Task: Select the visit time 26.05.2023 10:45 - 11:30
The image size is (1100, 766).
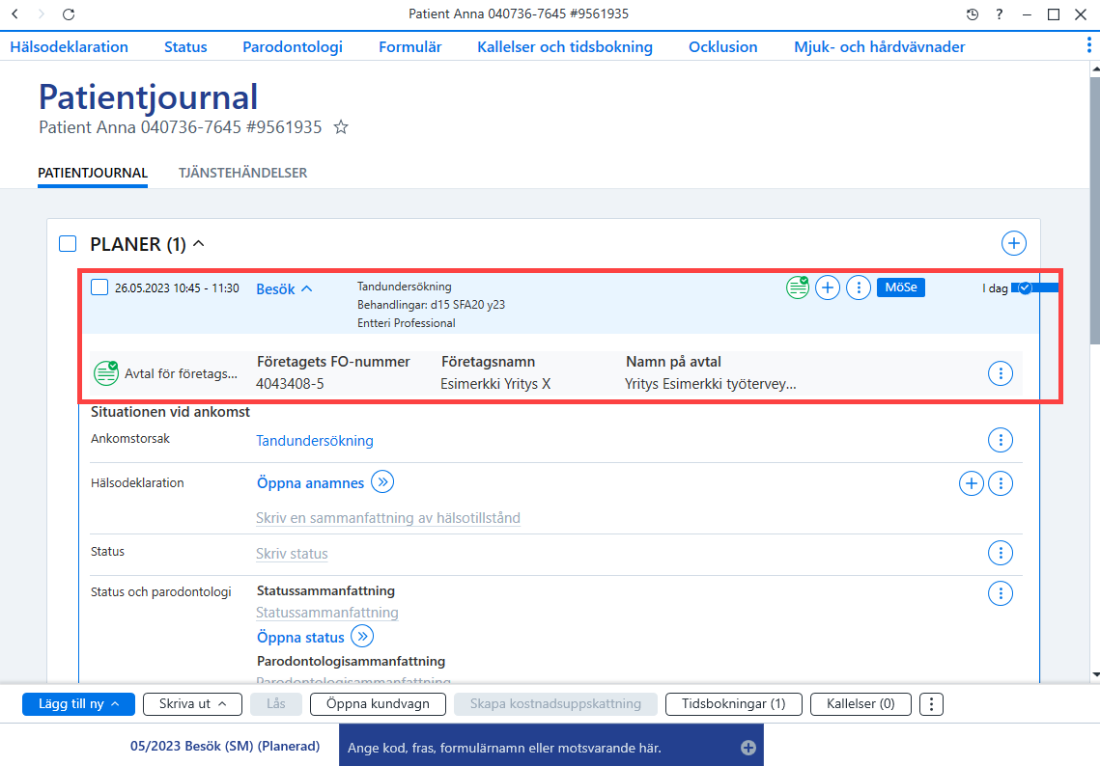Action: point(177,288)
